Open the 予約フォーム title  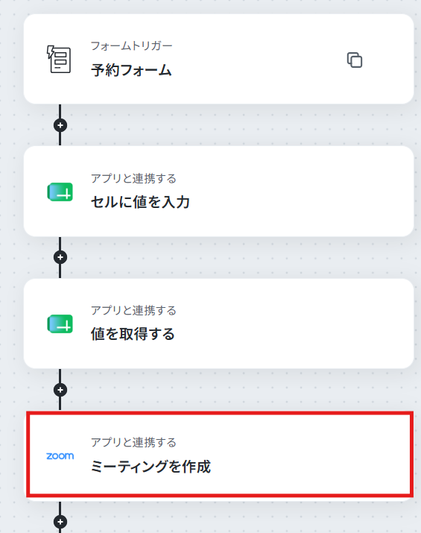(131, 70)
